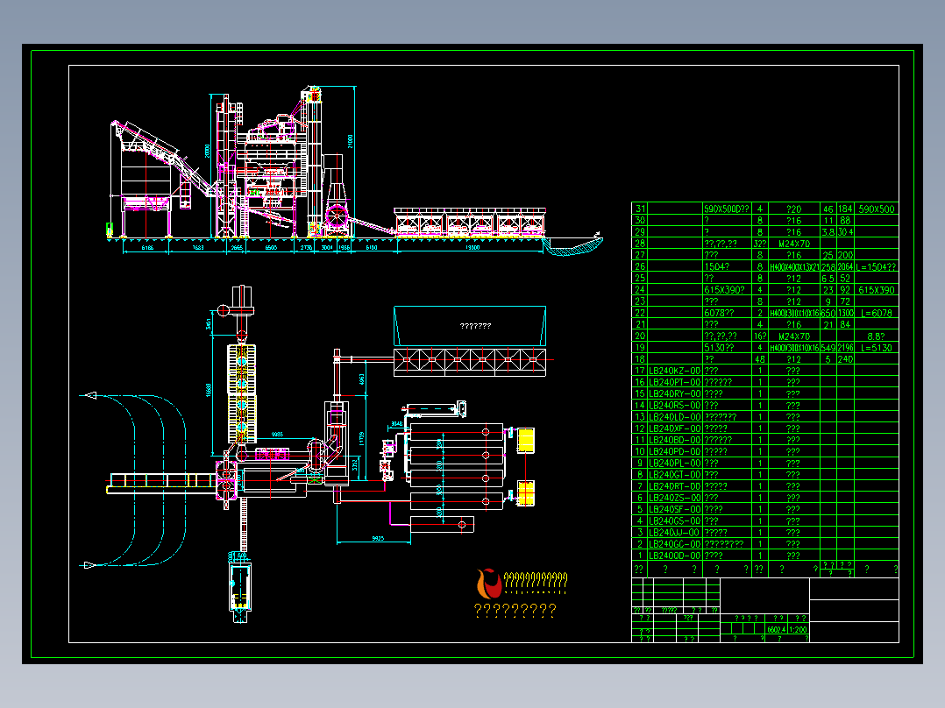
Task: Pick the LB240GS-00 part code
Action: click(674, 520)
